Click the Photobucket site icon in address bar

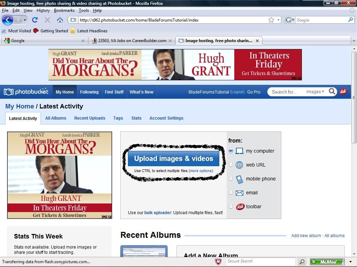tap(73, 20)
